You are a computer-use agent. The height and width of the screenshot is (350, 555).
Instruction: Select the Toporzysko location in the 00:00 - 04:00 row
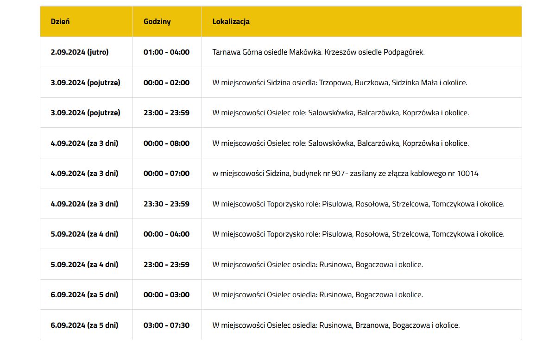point(358,234)
